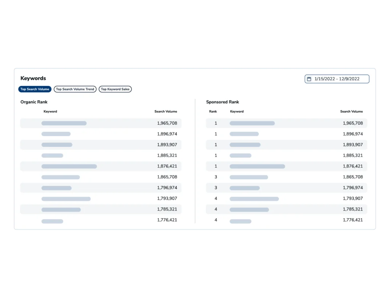Viewport: 390px width, 298px height.
Task: Click the Sponsored Rank section heading
Action: [222, 102]
